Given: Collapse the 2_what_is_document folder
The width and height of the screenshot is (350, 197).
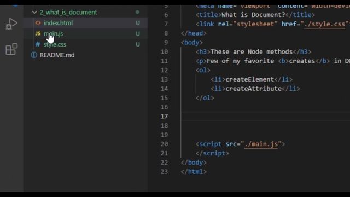Looking at the screenshot, I should click(x=34, y=12).
